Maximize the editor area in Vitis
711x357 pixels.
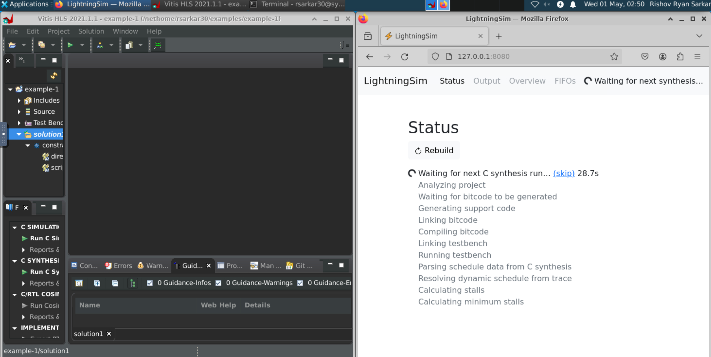pyautogui.click(x=341, y=60)
